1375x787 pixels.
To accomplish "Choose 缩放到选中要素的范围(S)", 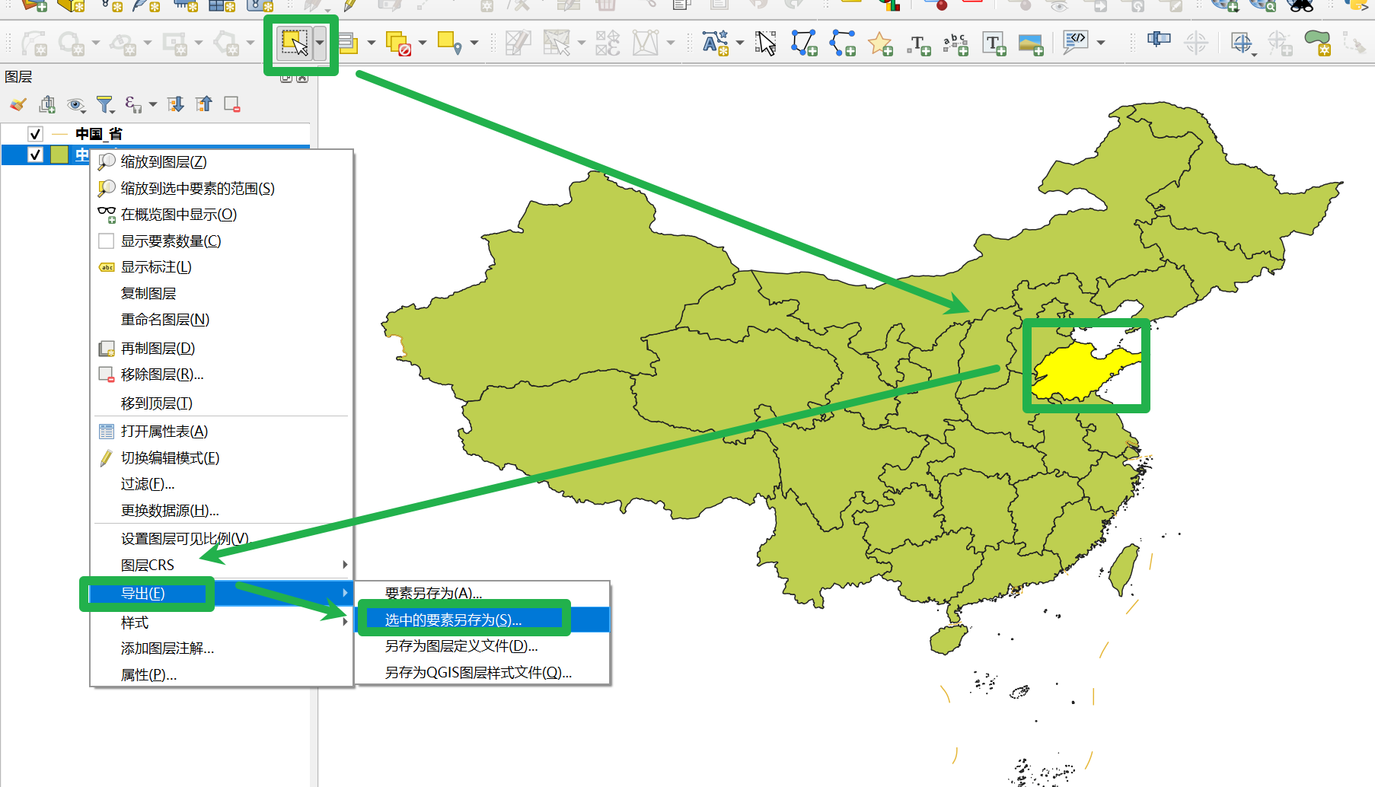I will click(222, 188).
